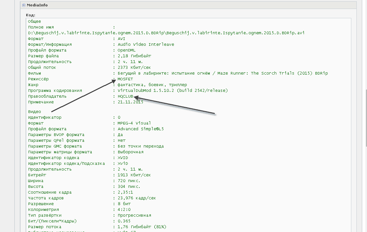The height and width of the screenshot is (232, 367).
Task: Click the 'Прогрессивная' scan type value
Action: coord(134,215)
